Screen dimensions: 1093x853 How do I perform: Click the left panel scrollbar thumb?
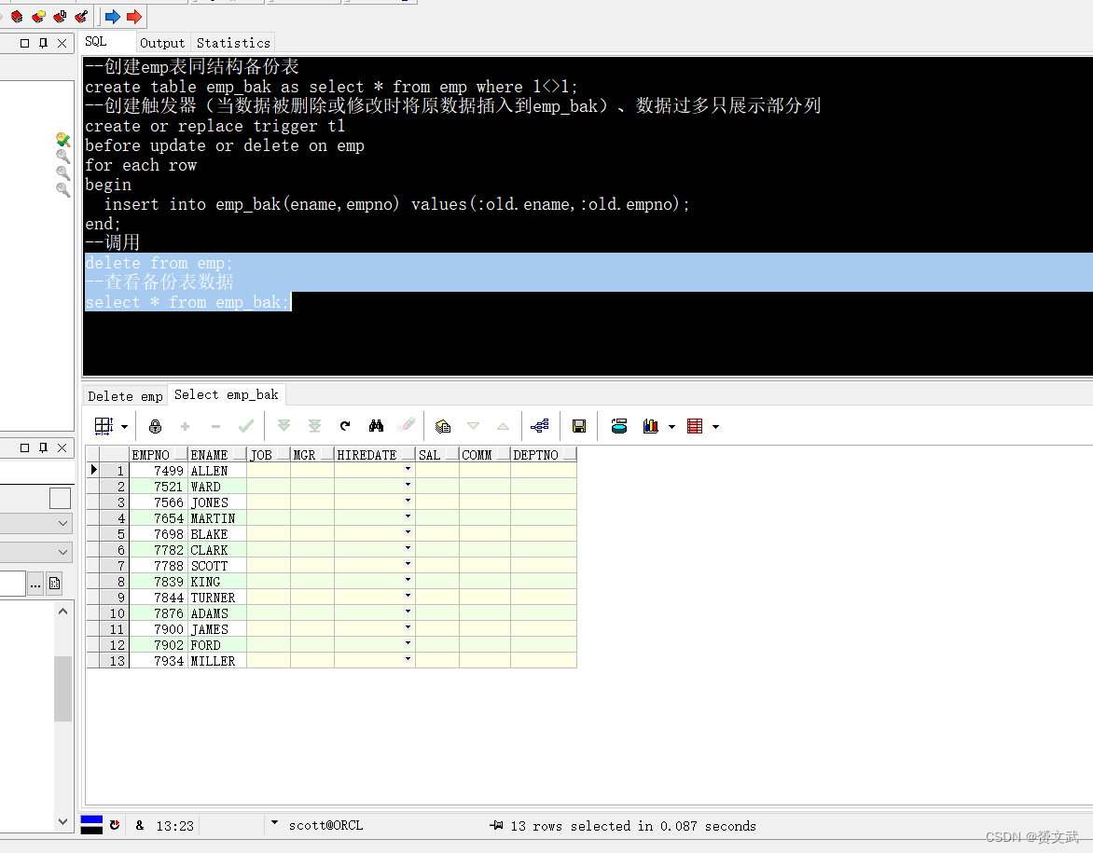tap(62, 689)
